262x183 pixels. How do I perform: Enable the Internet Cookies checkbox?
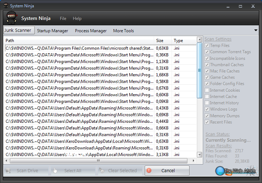click(x=207, y=90)
